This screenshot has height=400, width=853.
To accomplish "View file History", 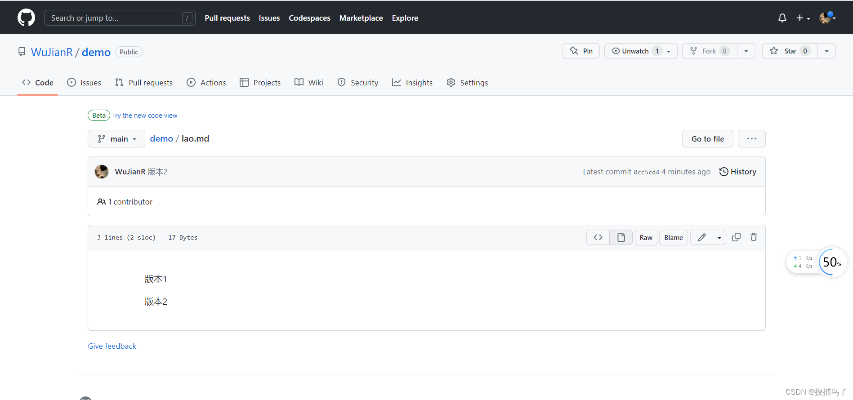I will point(738,172).
